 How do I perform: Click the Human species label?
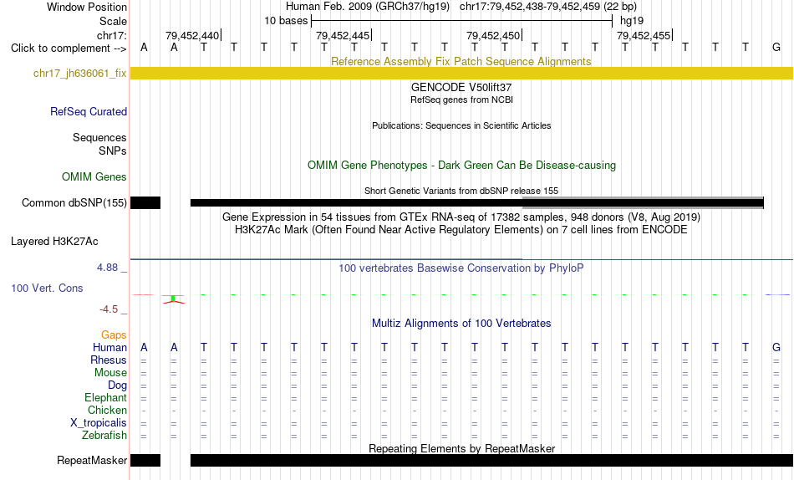click(x=109, y=347)
